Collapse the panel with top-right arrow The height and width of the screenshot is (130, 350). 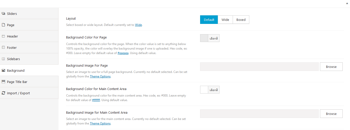pos(347,4)
